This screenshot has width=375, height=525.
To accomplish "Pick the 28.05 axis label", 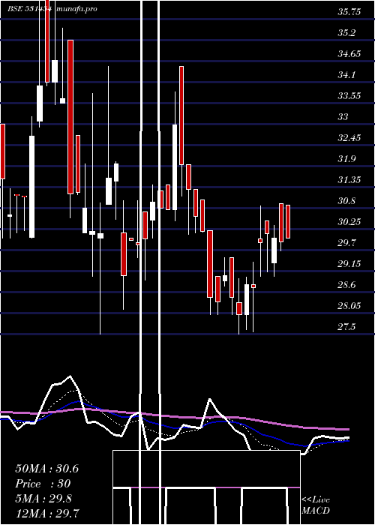I will point(349,306).
